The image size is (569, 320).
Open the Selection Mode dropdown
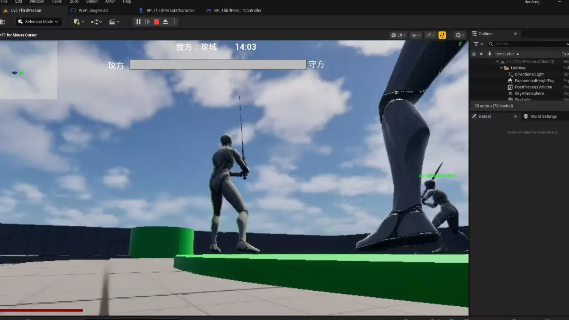click(38, 21)
